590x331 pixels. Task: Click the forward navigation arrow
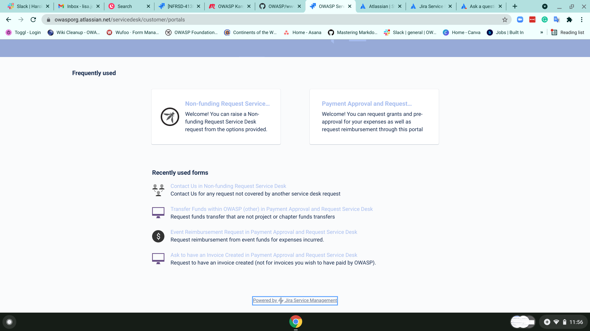tap(21, 20)
